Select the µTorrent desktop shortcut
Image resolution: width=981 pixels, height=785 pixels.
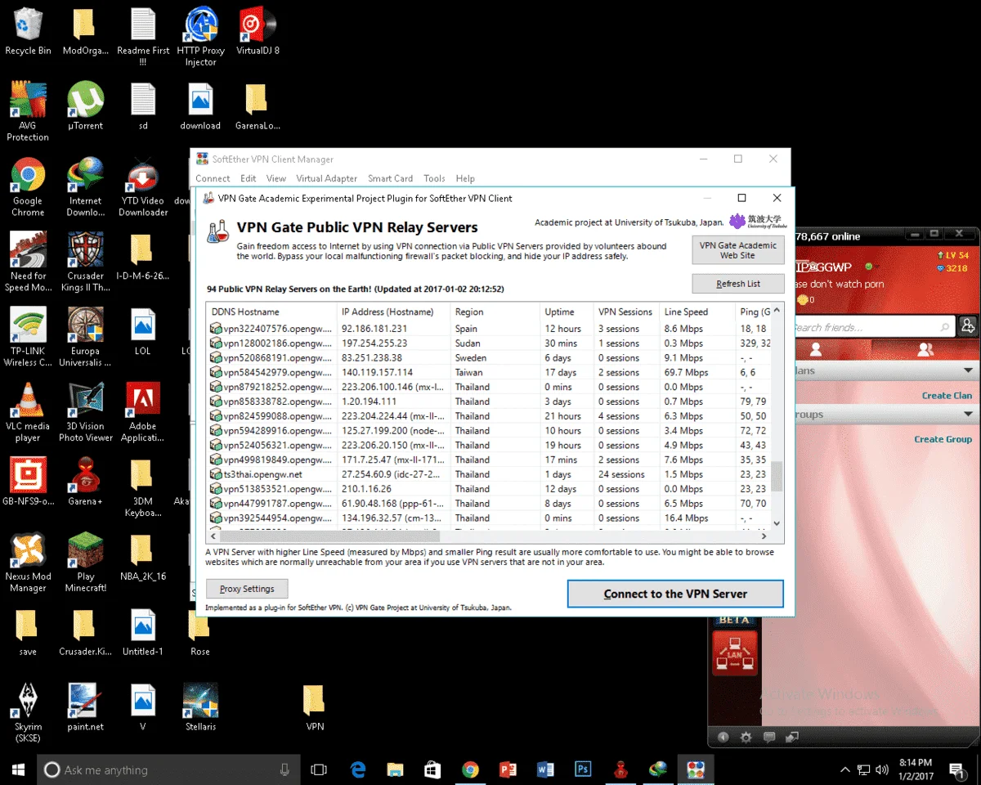tap(86, 106)
